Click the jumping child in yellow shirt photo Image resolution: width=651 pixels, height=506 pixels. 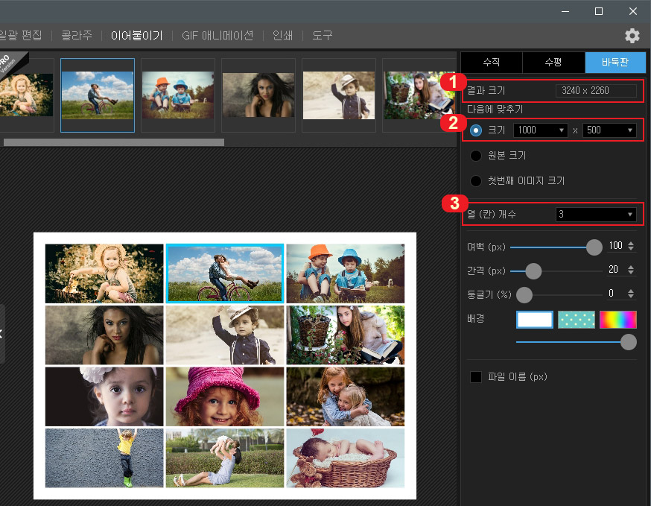click(104, 458)
